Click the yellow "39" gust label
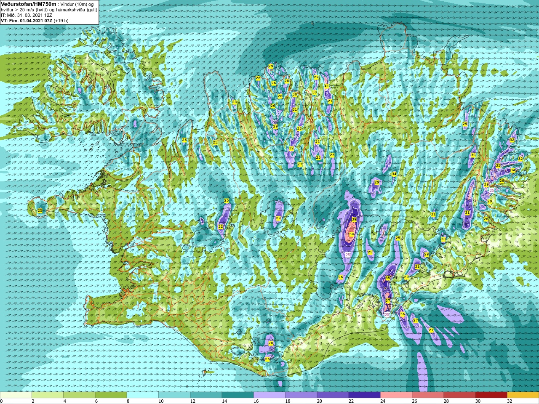The height and width of the screenshot is (404, 539). coord(486,185)
